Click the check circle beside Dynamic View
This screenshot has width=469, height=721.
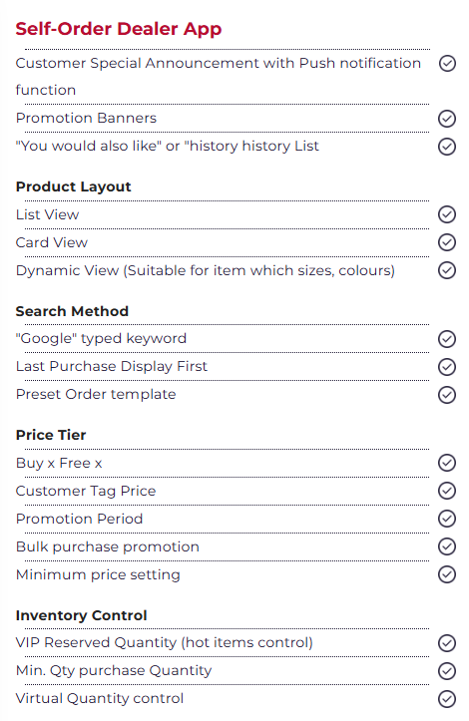[x=446, y=270]
